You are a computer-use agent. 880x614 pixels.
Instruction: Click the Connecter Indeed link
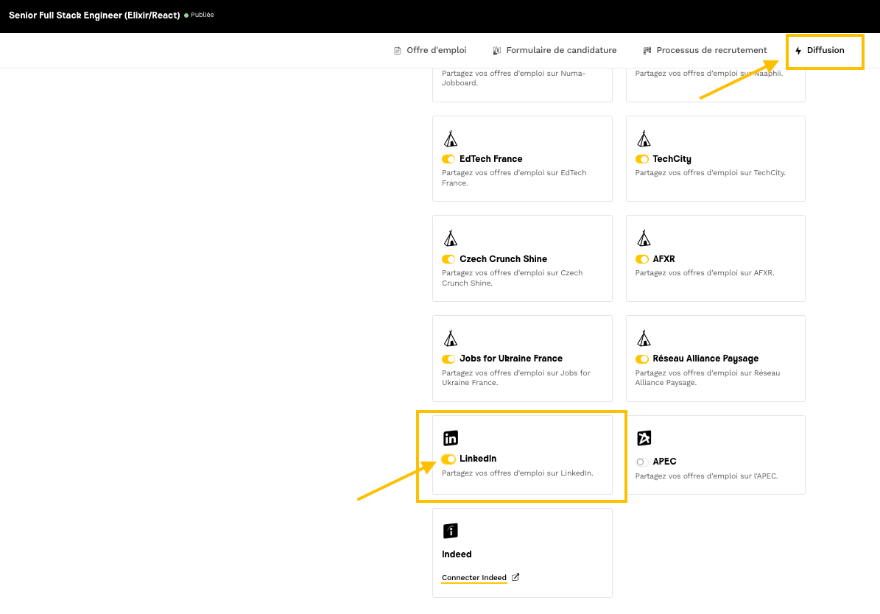point(474,577)
